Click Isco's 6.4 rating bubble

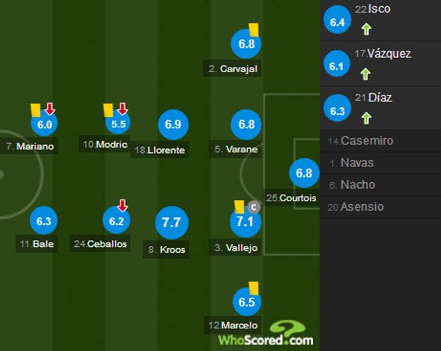pyautogui.click(x=337, y=23)
